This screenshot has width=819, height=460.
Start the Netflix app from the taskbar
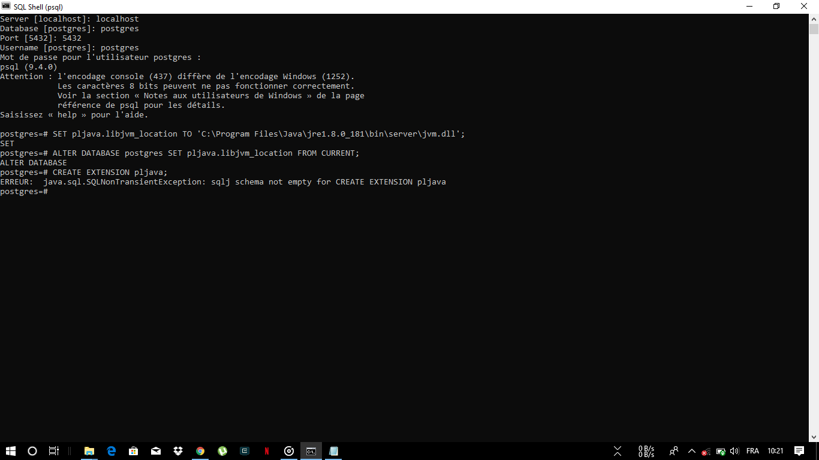266,450
